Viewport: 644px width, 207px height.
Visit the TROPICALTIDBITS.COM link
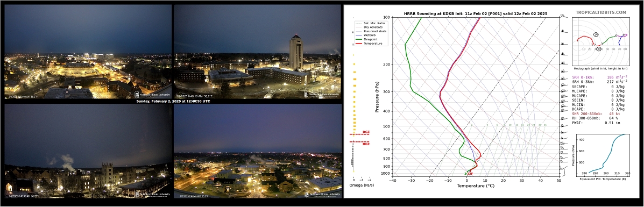600,13
